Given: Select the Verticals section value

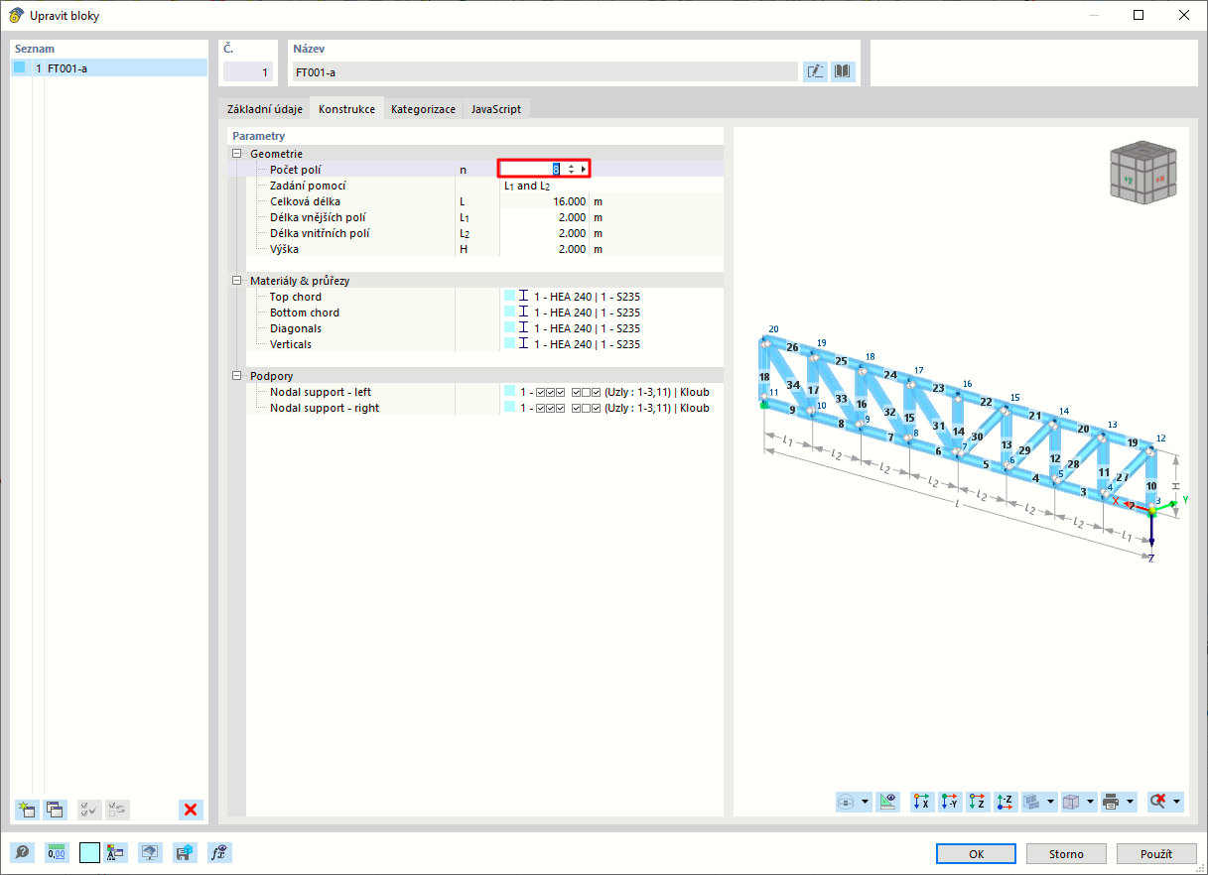Looking at the screenshot, I should pos(587,344).
